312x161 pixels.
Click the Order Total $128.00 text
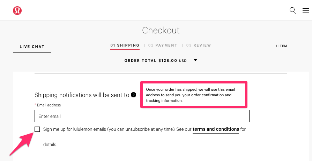pyautogui.click(x=156, y=61)
